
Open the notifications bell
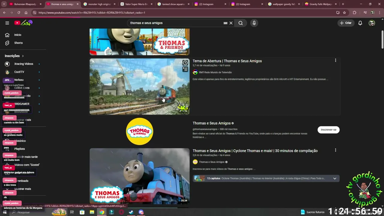[360, 23]
